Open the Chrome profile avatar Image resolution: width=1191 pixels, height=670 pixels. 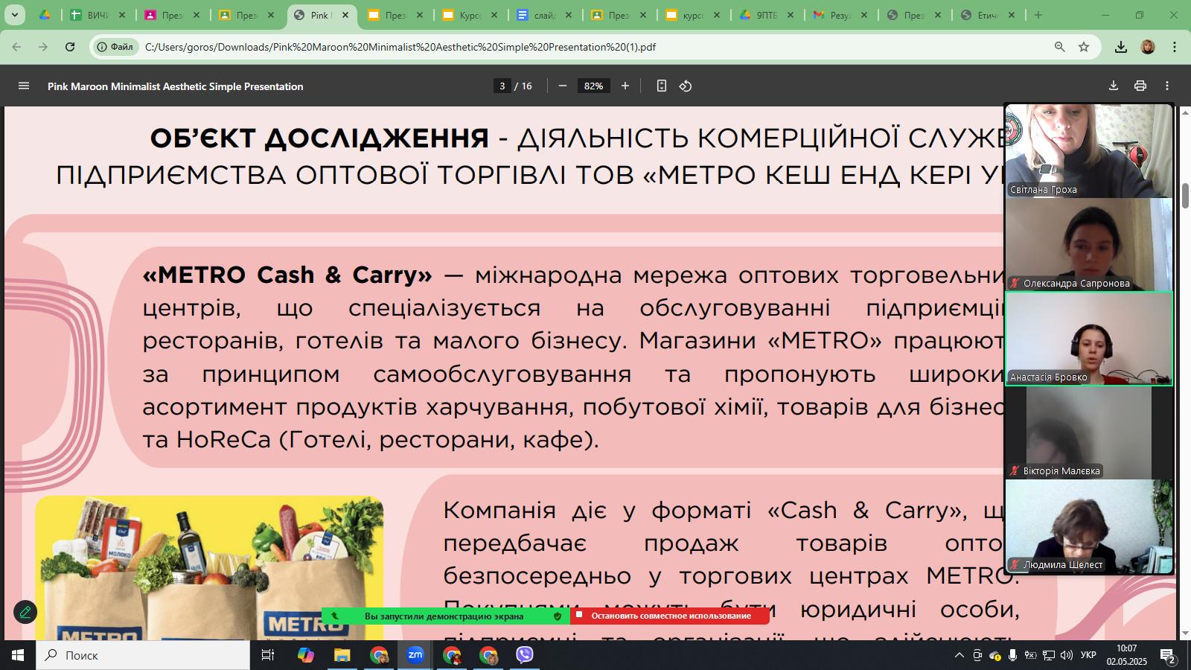click(1148, 47)
